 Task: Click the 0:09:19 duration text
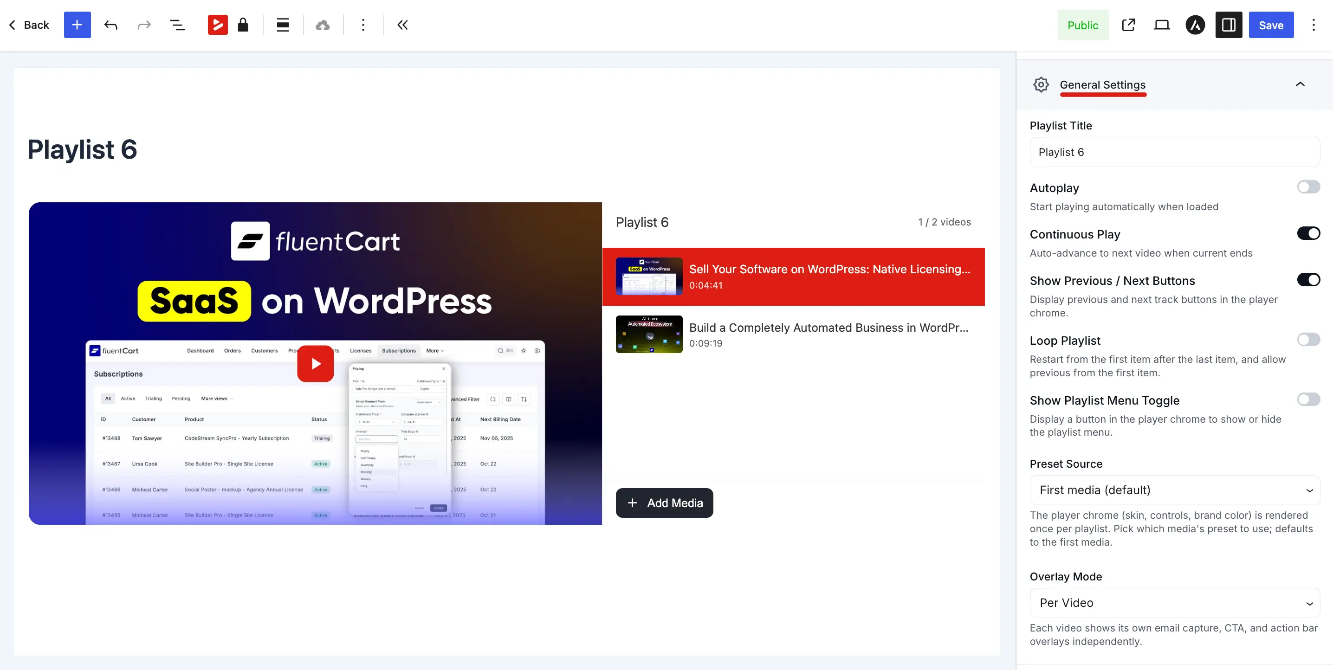click(705, 343)
